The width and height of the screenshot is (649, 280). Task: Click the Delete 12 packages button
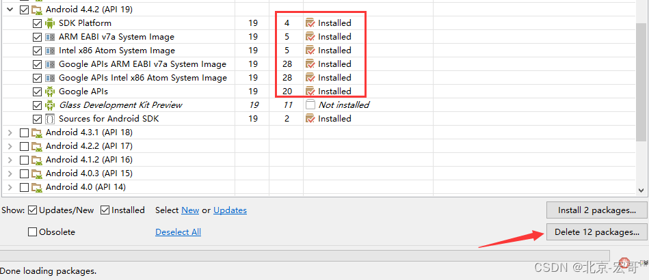tap(597, 232)
